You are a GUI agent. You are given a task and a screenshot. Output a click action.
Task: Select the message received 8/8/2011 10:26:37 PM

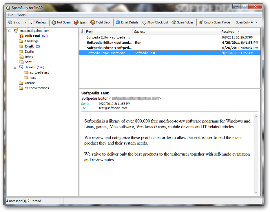pyautogui.click(x=170, y=37)
